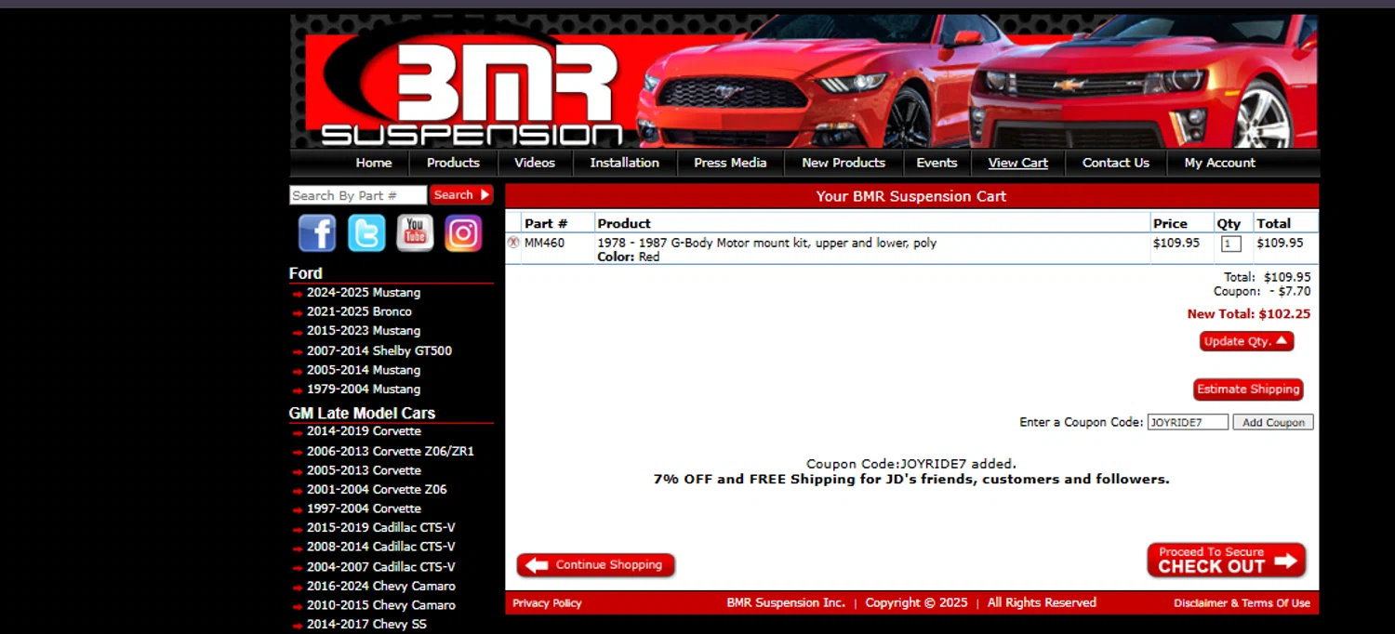The width and height of the screenshot is (1395, 634).
Task: Open the Products menu
Action: tap(453, 163)
